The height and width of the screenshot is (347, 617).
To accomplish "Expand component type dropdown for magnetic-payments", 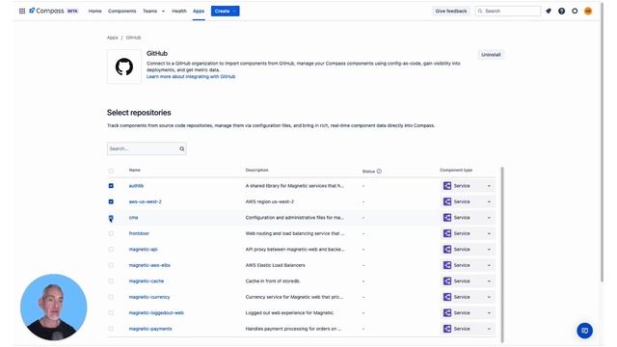I will click(x=489, y=329).
